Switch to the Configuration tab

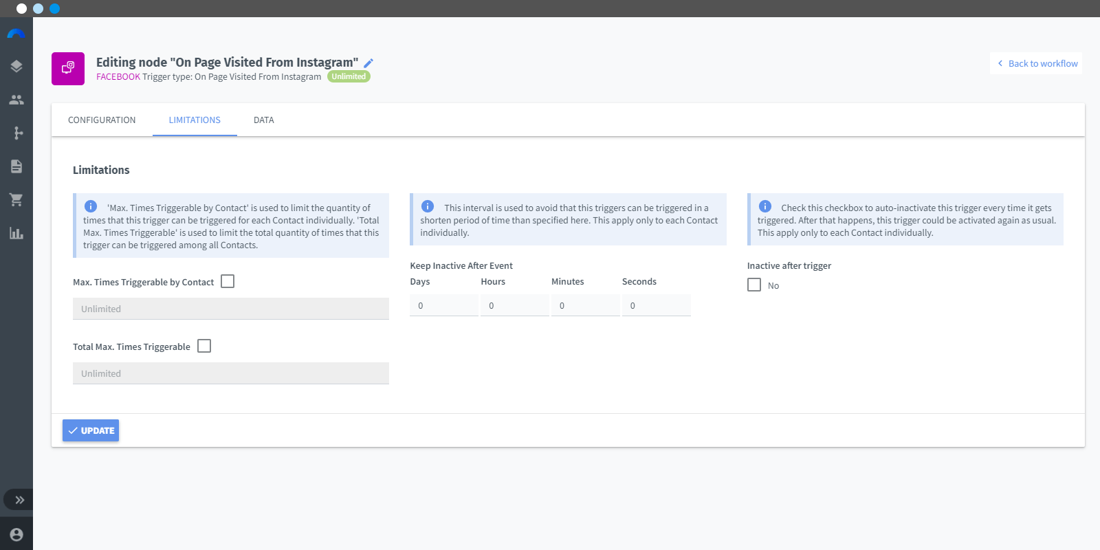pos(102,120)
